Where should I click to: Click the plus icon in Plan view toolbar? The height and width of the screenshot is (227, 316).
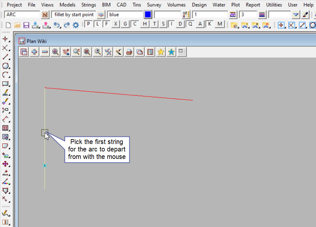pos(34,52)
